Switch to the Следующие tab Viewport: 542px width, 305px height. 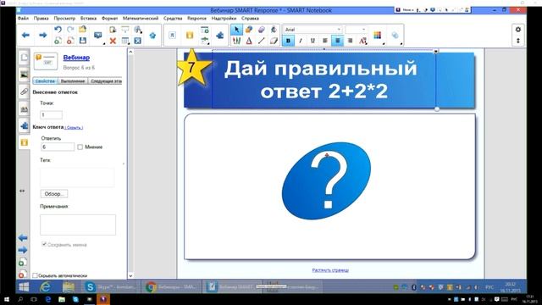coord(105,81)
